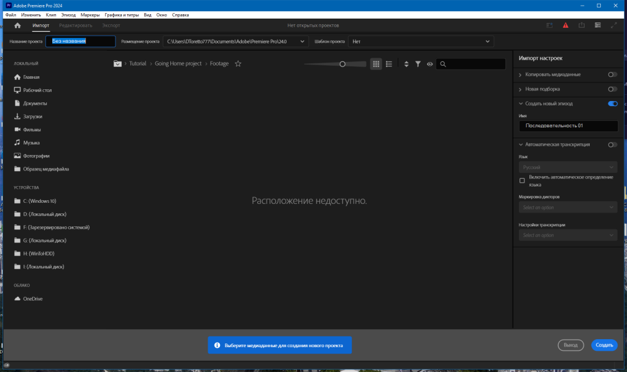
Task: Add Footage folder to favorites star
Action: (238, 63)
